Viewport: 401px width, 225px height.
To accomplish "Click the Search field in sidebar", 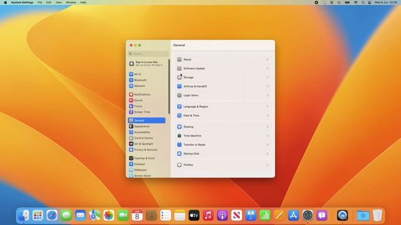I will pyautogui.click(x=148, y=54).
